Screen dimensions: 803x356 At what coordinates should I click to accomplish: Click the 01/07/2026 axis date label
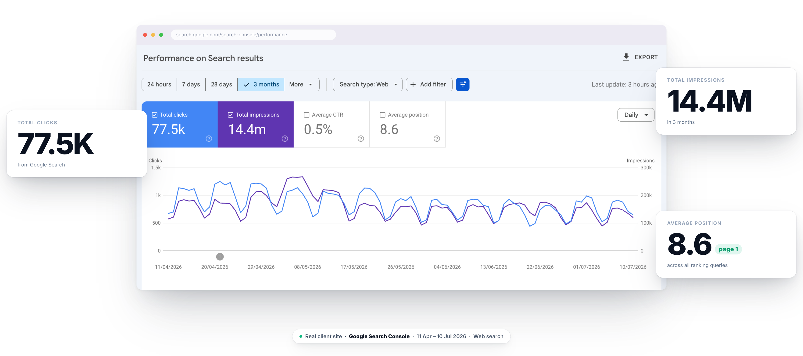click(x=587, y=267)
